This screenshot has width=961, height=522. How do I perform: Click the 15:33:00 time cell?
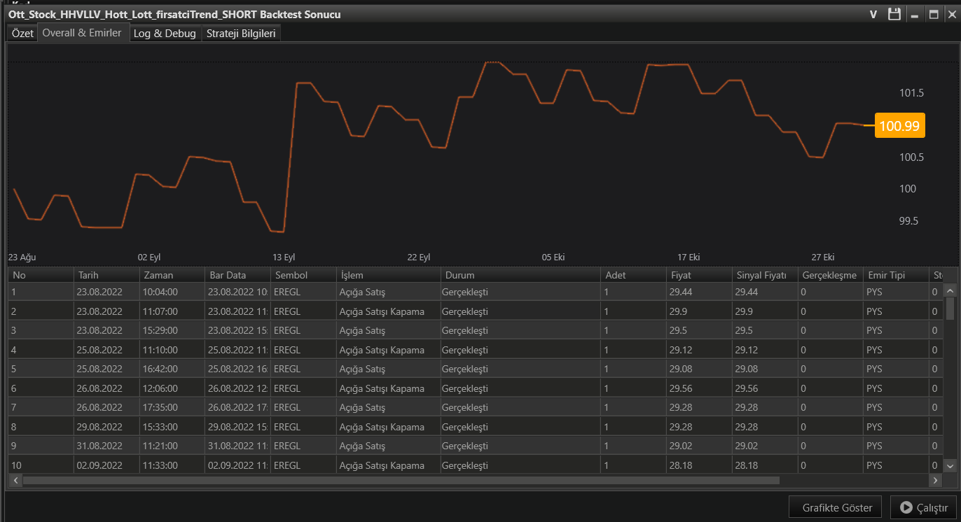point(172,427)
